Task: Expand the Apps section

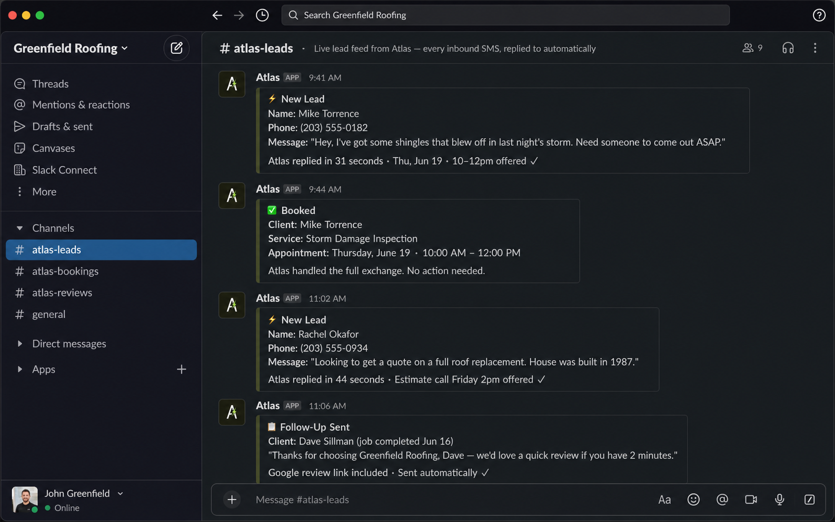Action: pos(19,369)
